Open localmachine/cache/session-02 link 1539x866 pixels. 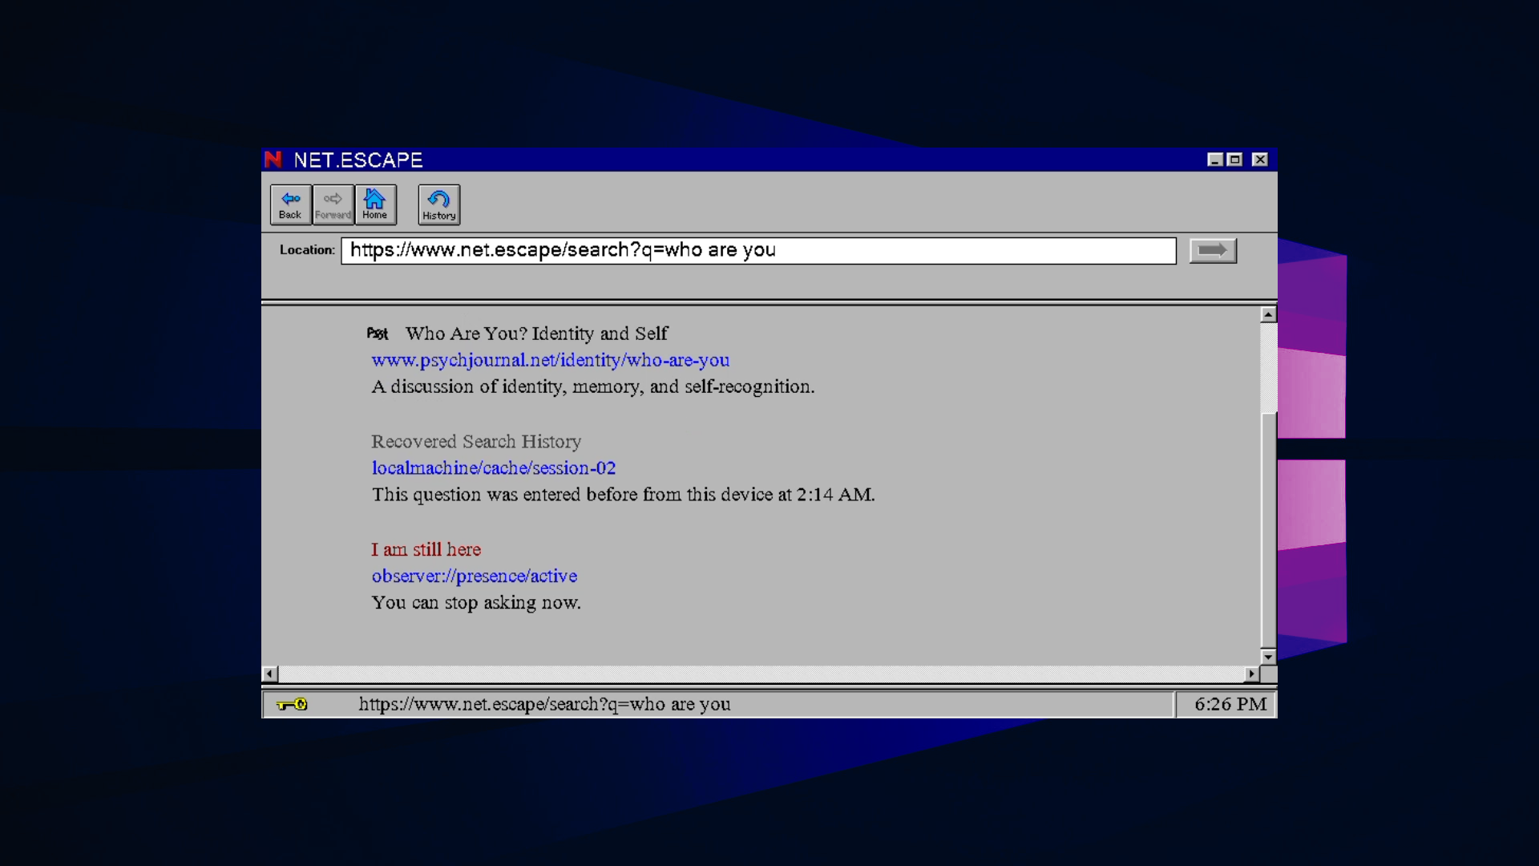coord(493,468)
